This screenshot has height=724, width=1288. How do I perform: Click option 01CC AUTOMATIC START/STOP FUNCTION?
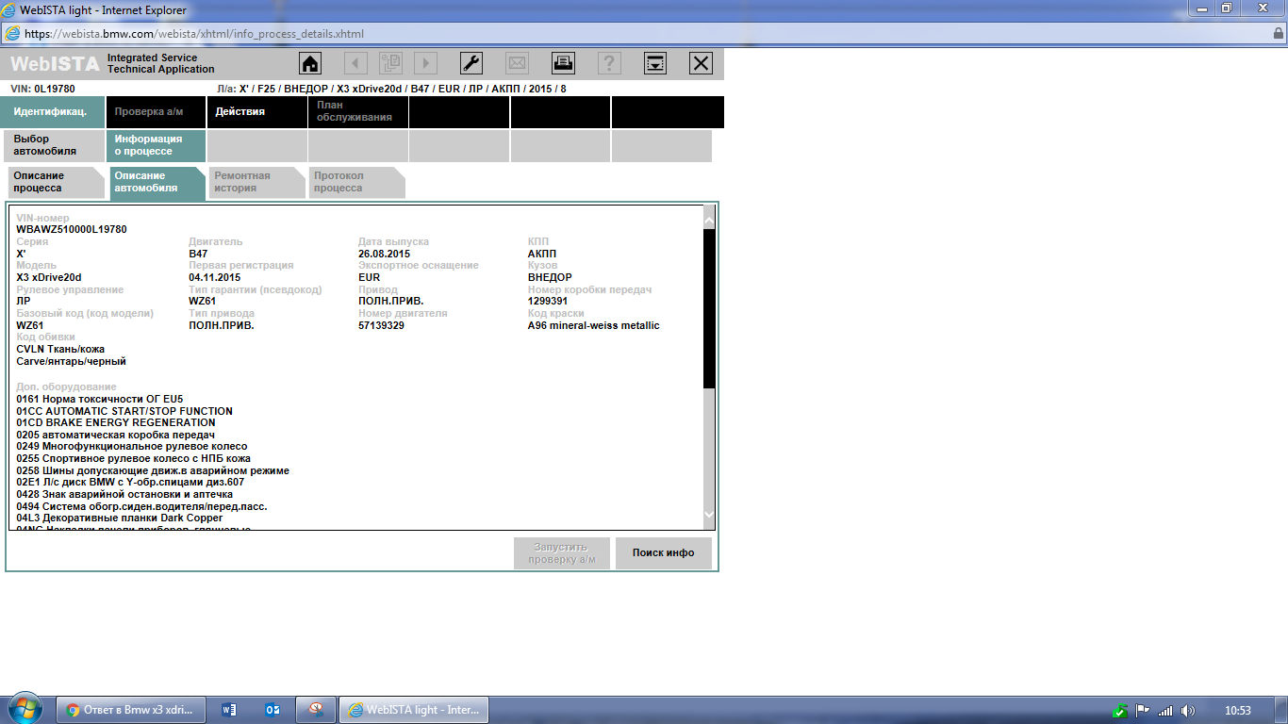[x=124, y=411]
